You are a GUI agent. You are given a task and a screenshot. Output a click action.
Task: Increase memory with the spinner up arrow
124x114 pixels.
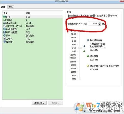point(100,23)
